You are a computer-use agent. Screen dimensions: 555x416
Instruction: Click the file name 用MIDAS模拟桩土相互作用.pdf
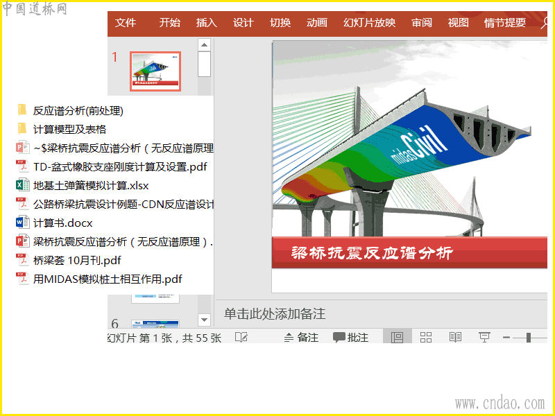pos(108,279)
